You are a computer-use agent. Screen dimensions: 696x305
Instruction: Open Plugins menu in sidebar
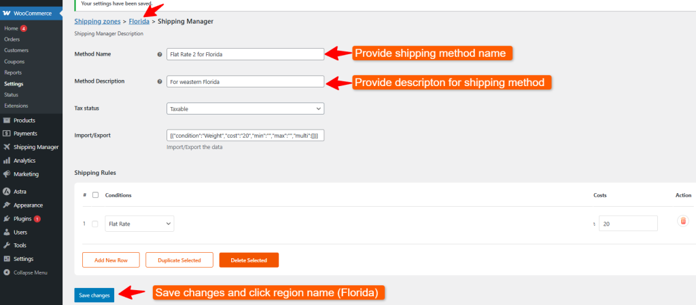point(22,219)
